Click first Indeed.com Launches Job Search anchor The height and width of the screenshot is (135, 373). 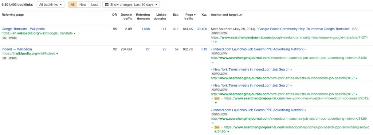click(258, 49)
